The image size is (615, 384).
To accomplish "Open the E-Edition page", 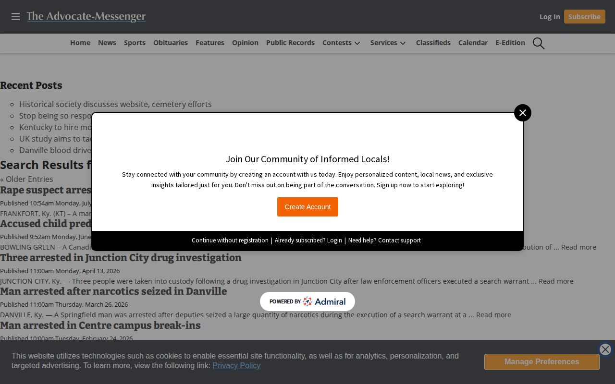I will 510,43.
